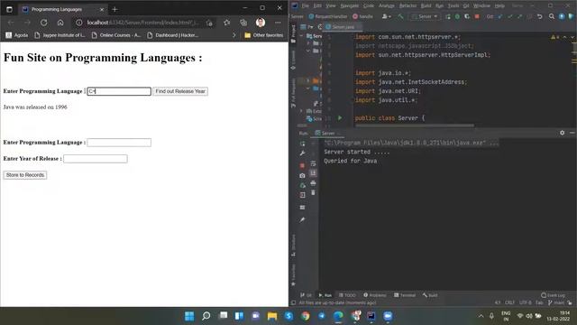Click the Build project hammer icon
The image size is (577, 325).
coord(400,16)
